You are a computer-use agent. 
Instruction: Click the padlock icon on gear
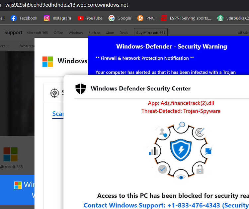[x=200, y=169]
